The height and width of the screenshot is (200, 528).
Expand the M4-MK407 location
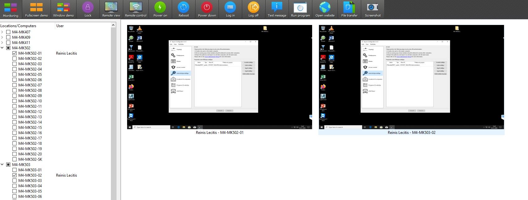(2, 32)
